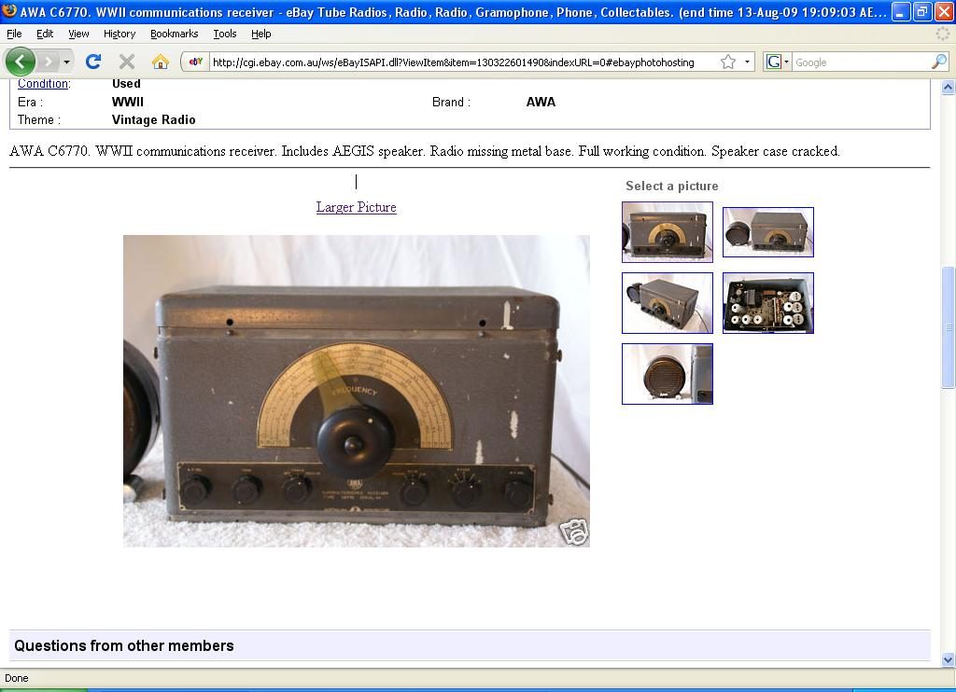
Task: Click the main radio photo
Action: 357,391
